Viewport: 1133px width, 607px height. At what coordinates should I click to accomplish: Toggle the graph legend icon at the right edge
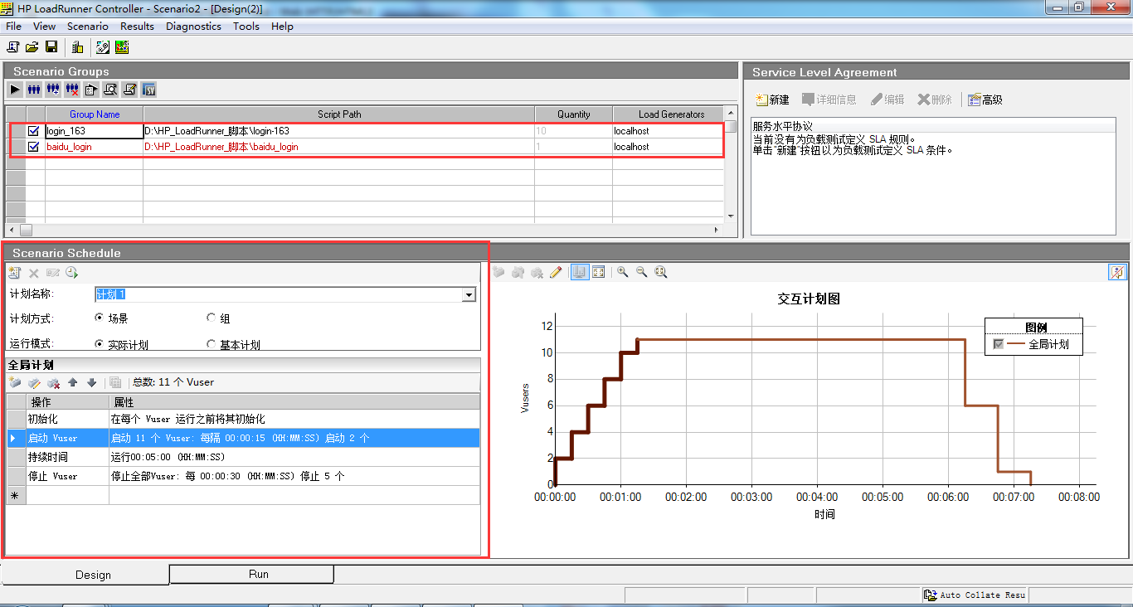pyautogui.click(x=1117, y=272)
